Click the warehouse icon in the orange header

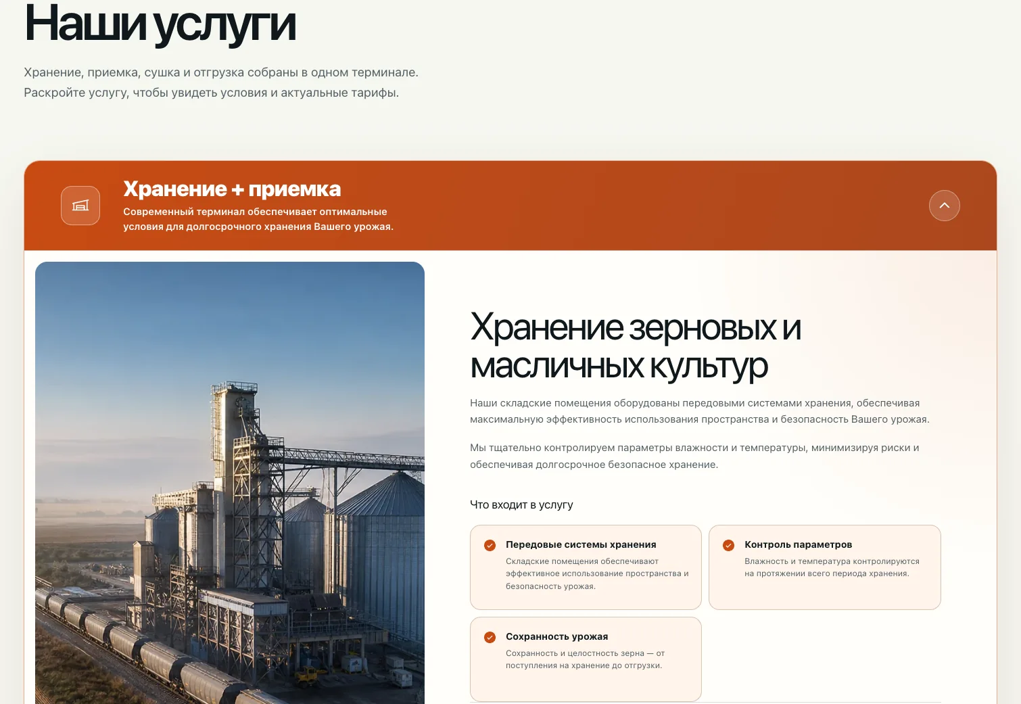(80, 206)
